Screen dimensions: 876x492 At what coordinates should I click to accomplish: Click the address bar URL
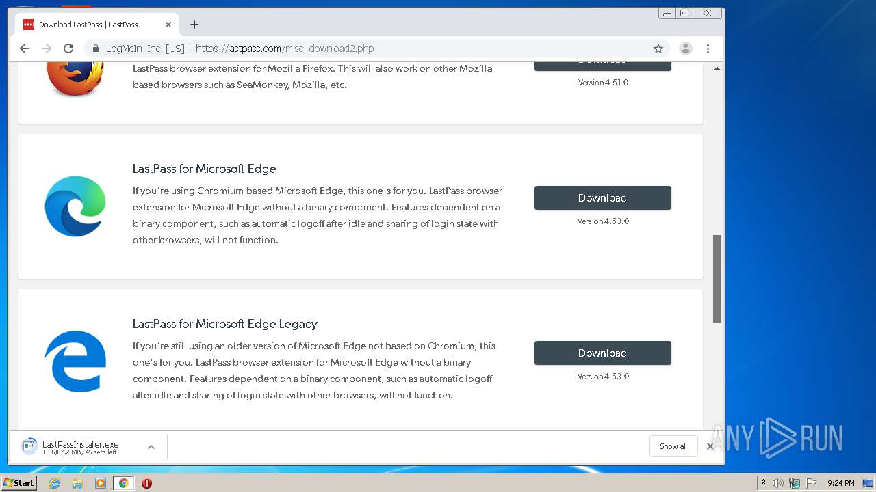pos(285,49)
